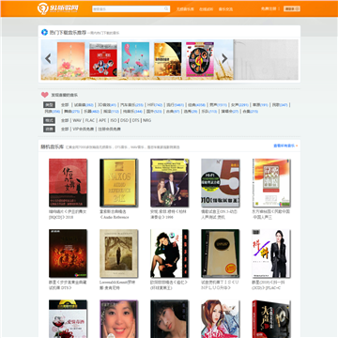Click the search magnifier icon
This screenshot has height=338, width=338.
(x=166, y=8)
